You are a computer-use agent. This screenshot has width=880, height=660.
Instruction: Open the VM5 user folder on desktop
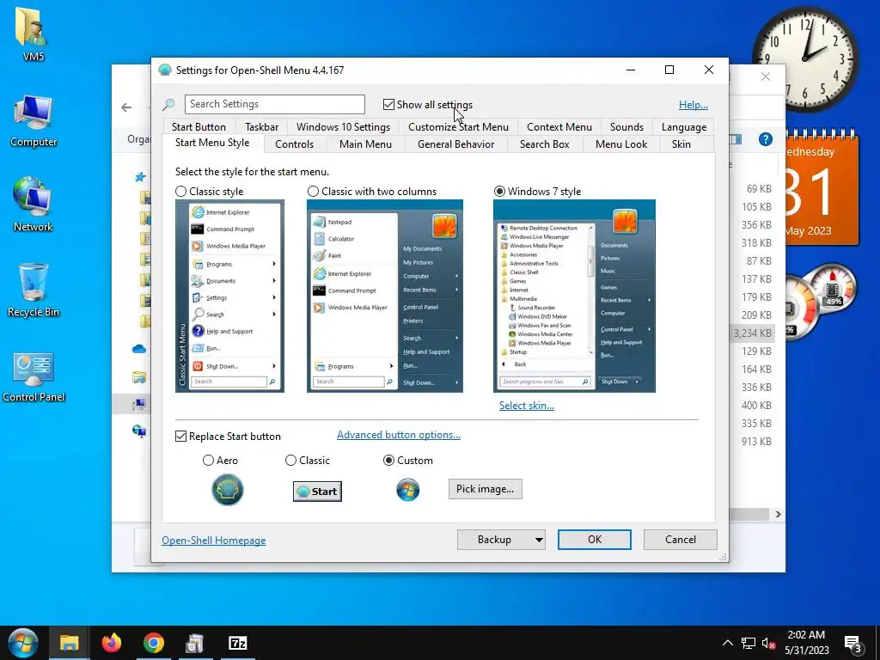coord(34,34)
